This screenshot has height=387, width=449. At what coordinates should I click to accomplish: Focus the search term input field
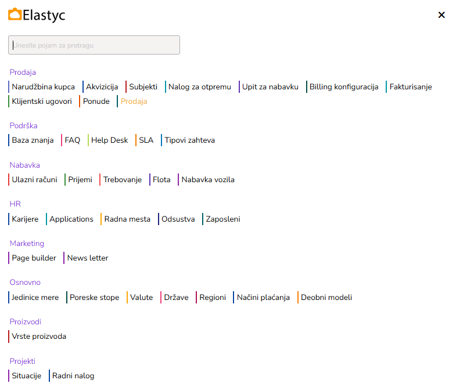click(x=94, y=45)
